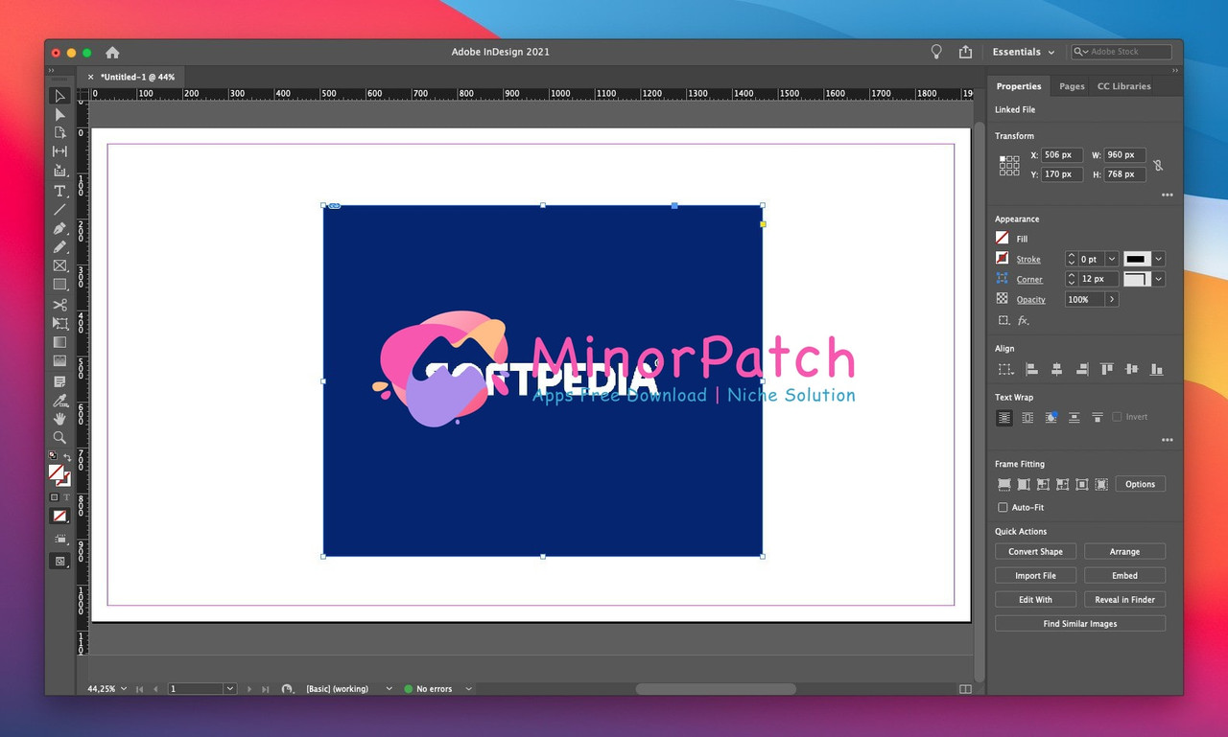1228x737 pixels.
Task: Select the Free Transform tool
Action: click(x=59, y=324)
